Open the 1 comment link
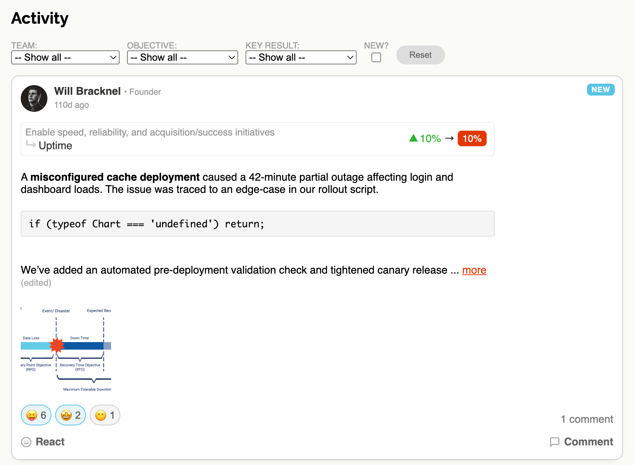This screenshot has height=465, width=634. click(x=587, y=419)
